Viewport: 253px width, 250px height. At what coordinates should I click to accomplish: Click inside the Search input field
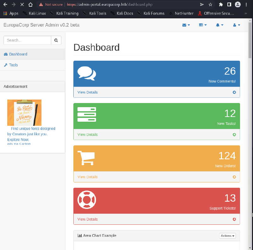(x=27, y=40)
